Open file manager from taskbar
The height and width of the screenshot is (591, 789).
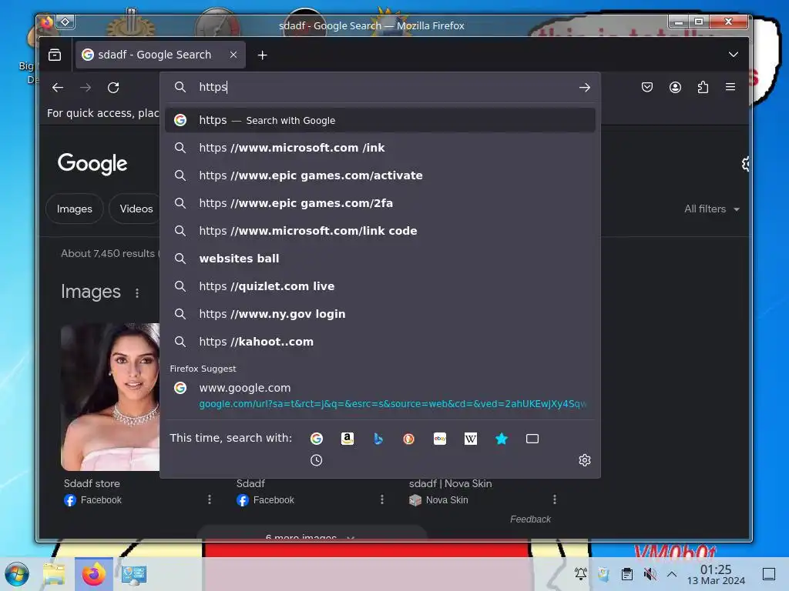54,574
